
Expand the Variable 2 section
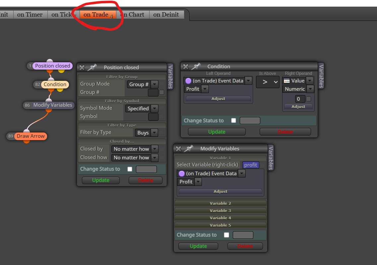point(220,203)
